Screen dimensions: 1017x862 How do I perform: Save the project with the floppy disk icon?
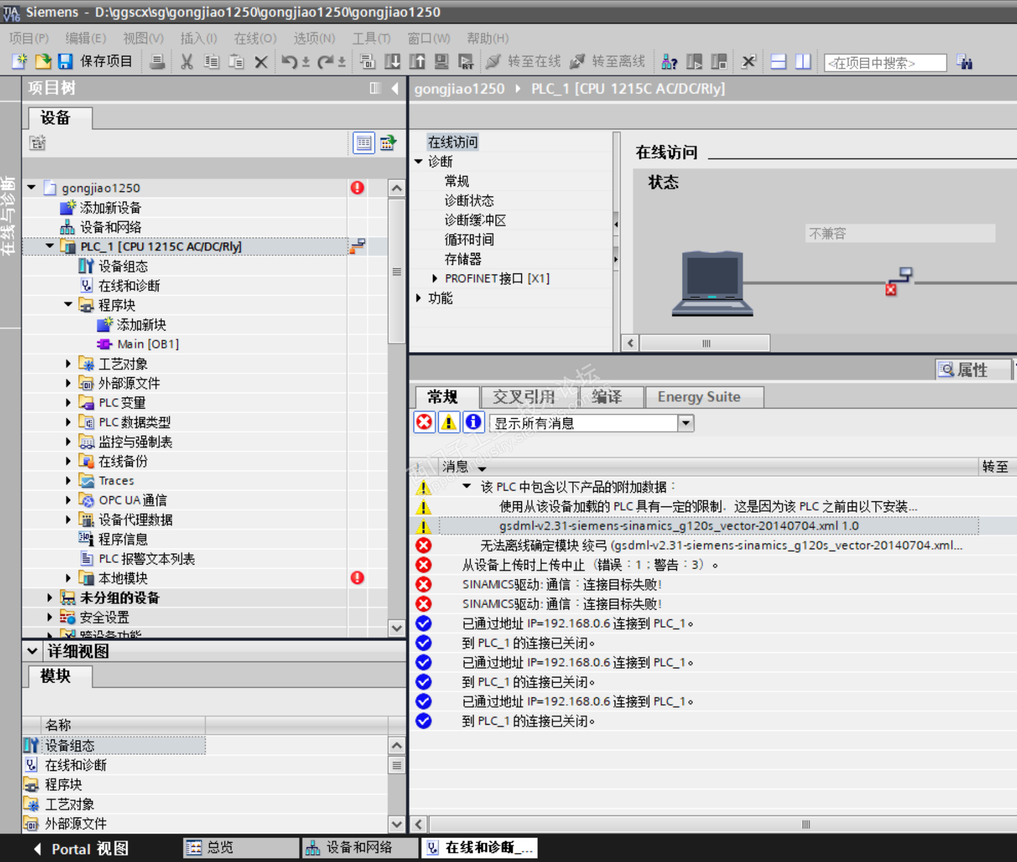click(65, 62)
